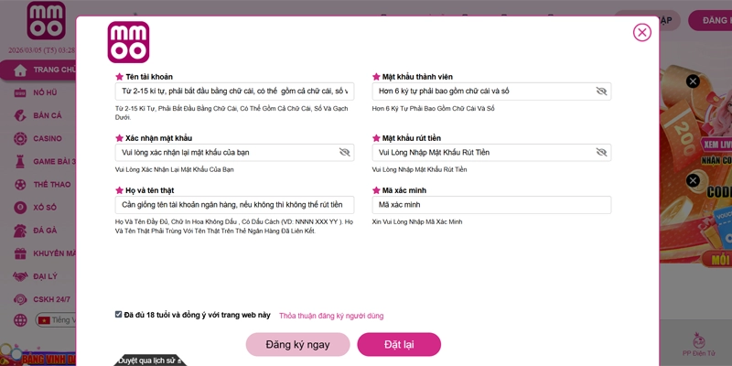Dismiss the upper promo banner close icon
732x366 pixels.
[693, 81]
